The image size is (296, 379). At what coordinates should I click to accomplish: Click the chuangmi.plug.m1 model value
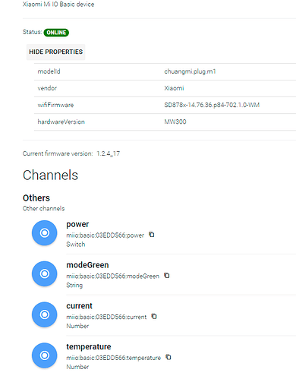coord(190,71)
